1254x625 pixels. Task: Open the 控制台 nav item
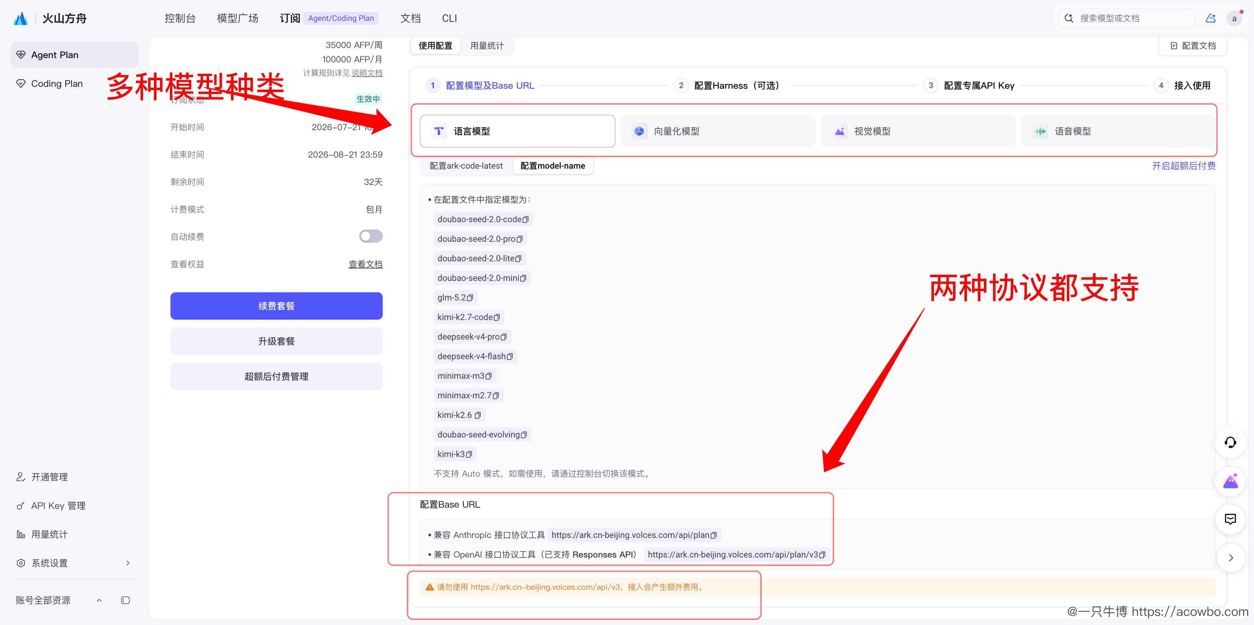[180, 19]
